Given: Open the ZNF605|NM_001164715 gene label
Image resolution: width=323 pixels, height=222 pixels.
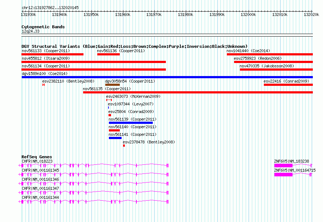Looking at the screenshot, I should click(x=295, y=171).
